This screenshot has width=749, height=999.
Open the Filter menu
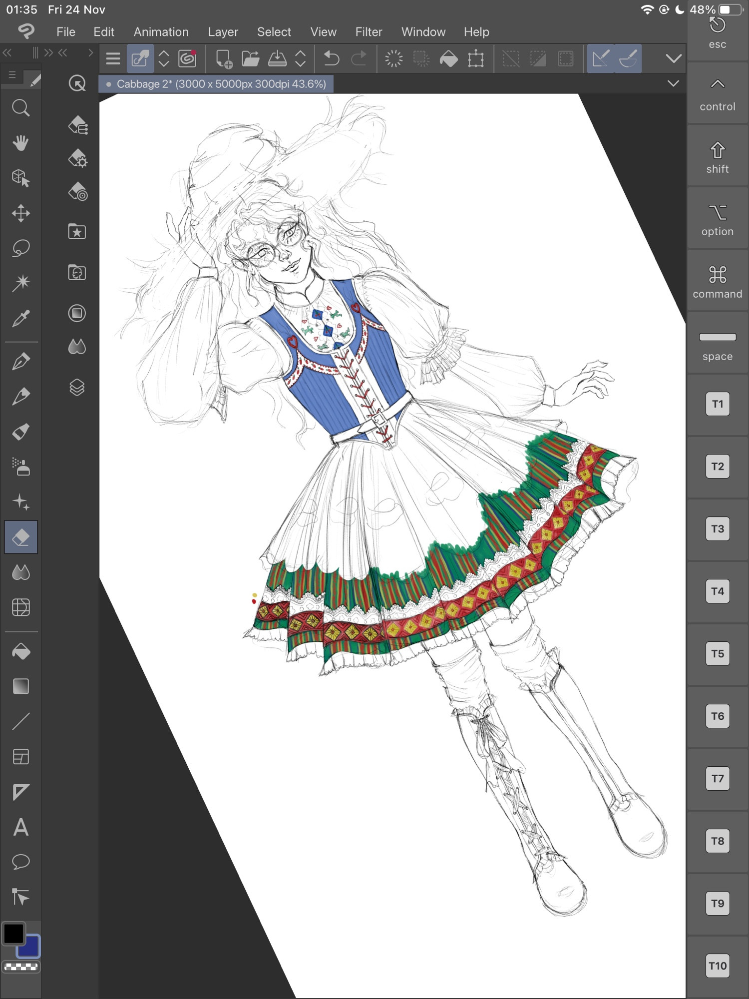click(x=369, y=32)
